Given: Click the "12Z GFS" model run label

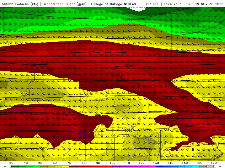Looking at the screenshot, I should click(152, 4).
